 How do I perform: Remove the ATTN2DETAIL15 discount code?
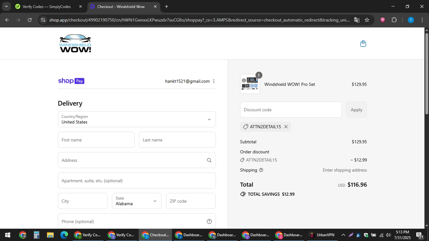click(x=286, y=127)
